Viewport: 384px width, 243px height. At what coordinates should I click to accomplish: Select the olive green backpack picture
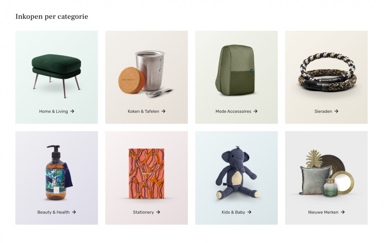pyautogui.click(x=235, y=70)
